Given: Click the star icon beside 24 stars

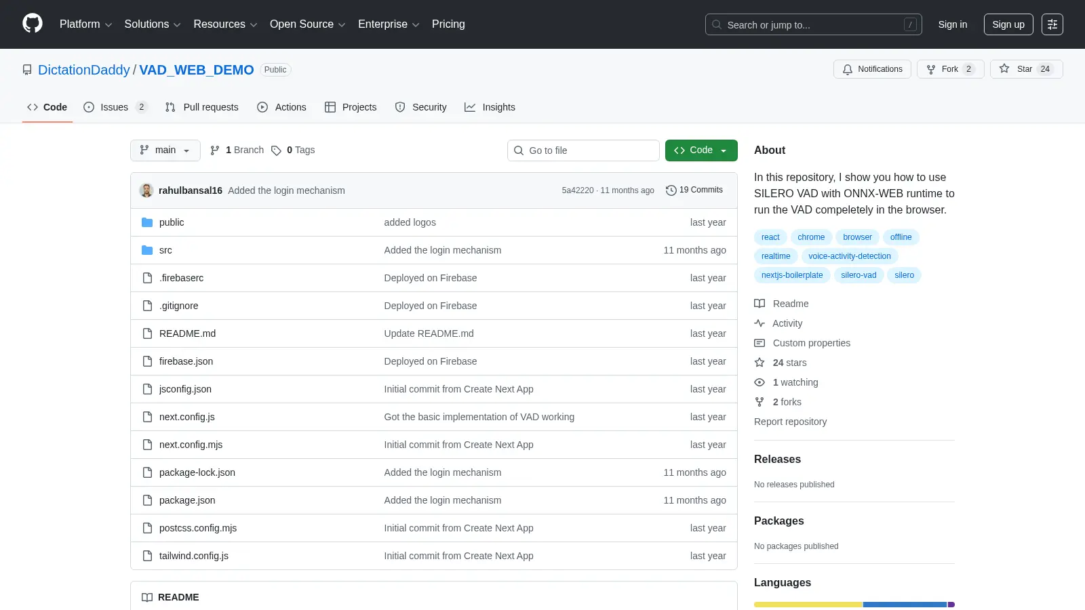Looking at the screenshot, I should point(759,363).
